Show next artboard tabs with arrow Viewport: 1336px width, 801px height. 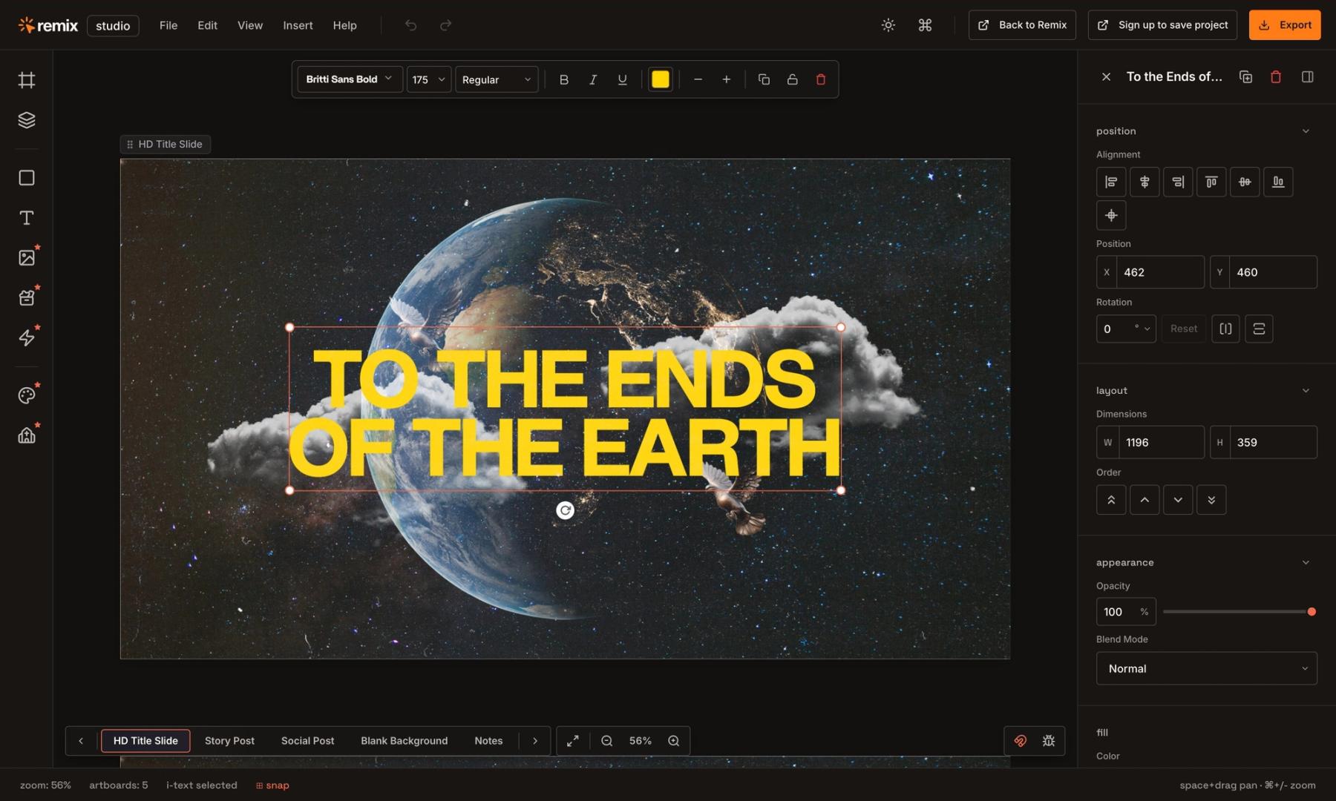tap(535, 741)
